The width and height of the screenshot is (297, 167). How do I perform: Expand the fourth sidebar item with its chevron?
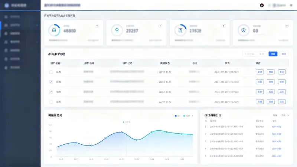(37, 42)
